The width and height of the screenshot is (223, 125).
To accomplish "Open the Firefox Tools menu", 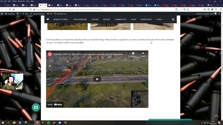I will tap(28, 1).
